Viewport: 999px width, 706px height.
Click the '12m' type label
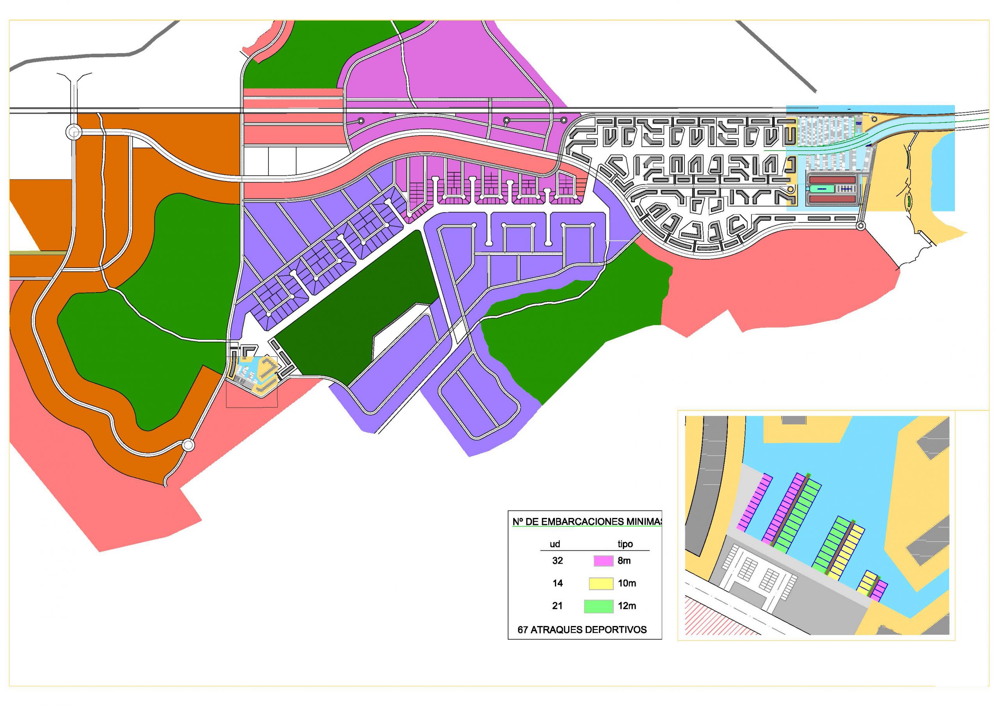627,606
